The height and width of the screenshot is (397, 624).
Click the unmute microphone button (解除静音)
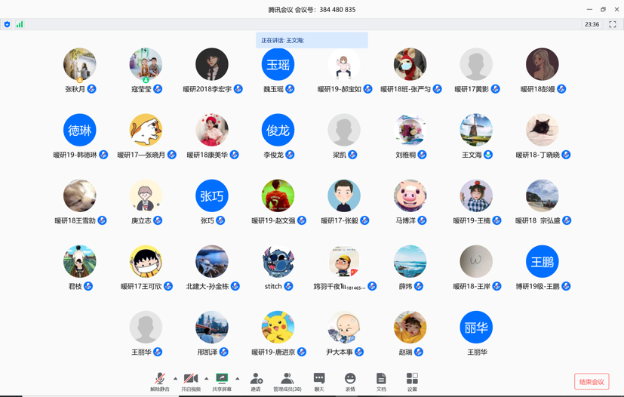[x=159, y=380]
